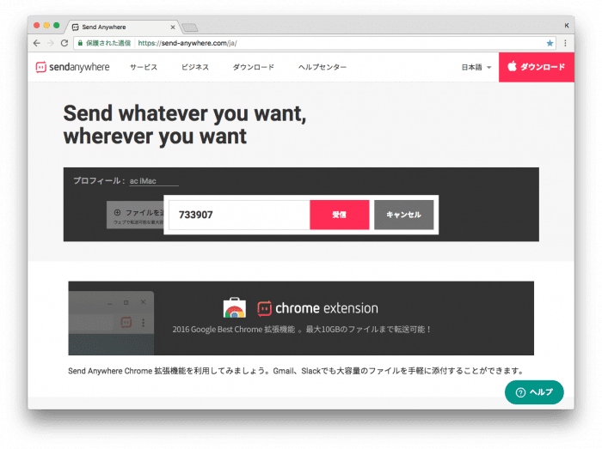Screen dimensions: 602x449
Task: Open the ダウンロード nav menu item
Action: tap(254, 67)
